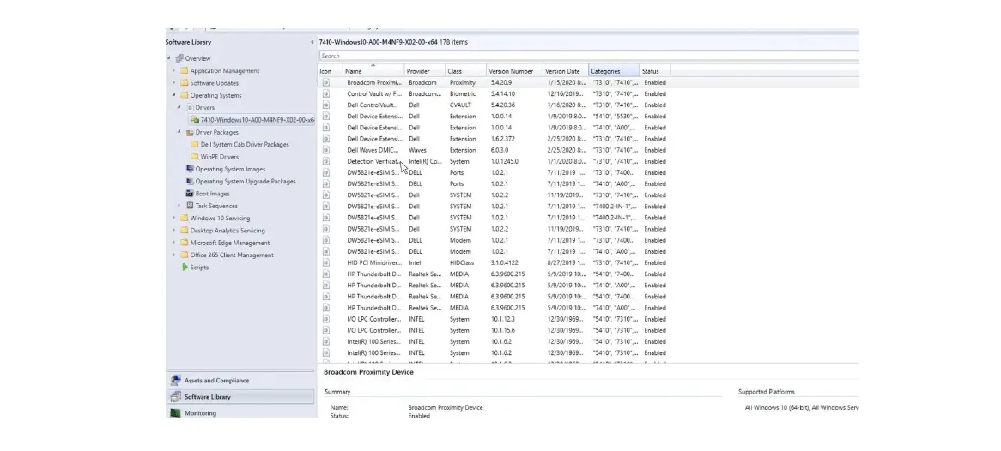Select the Boot Images tree item

[213, 194]
